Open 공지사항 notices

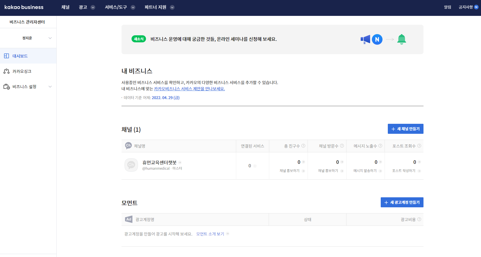click(466, 7)
